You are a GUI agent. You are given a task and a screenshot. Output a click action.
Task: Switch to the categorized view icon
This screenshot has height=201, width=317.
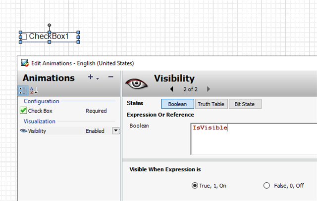tap(23, 90)
